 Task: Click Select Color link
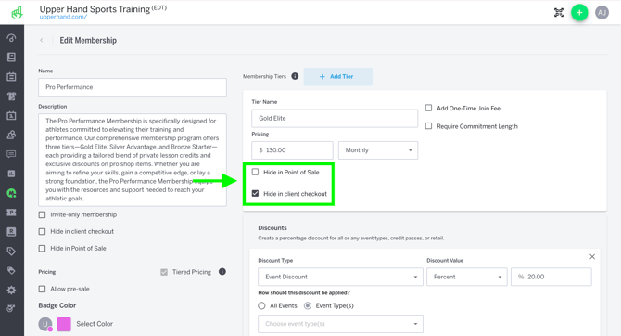pos(95,324)
